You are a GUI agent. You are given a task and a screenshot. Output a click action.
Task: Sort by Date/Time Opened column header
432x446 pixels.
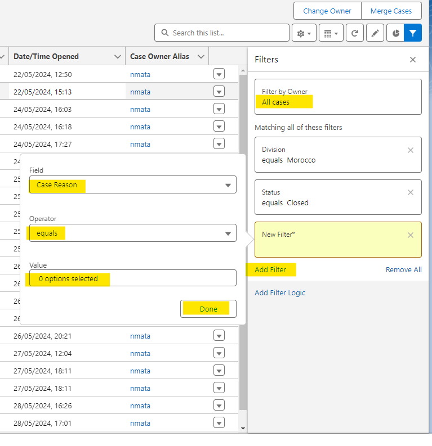pyautogui.click(x=46, y=57)
